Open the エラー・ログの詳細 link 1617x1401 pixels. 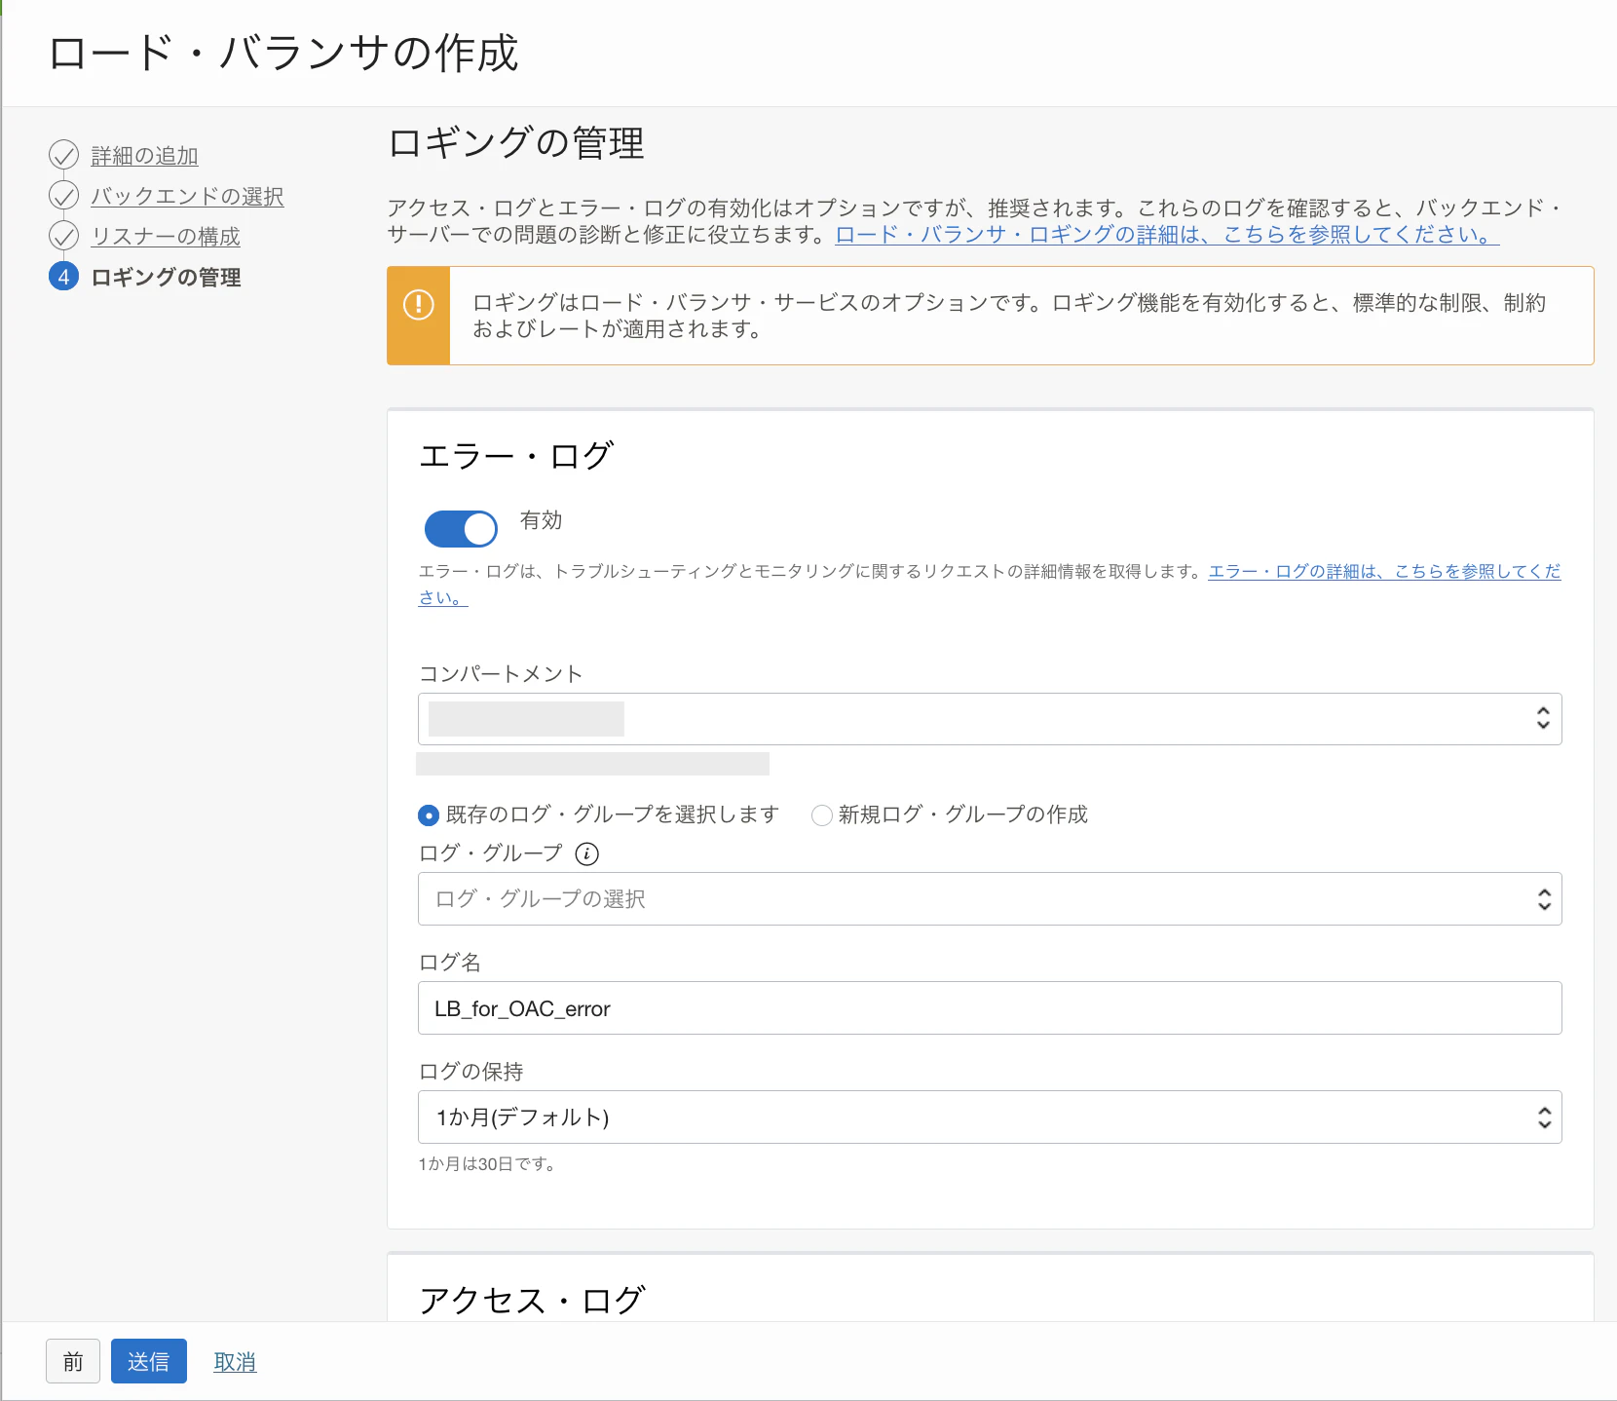pyautogui.click(x=1384, y=571)
